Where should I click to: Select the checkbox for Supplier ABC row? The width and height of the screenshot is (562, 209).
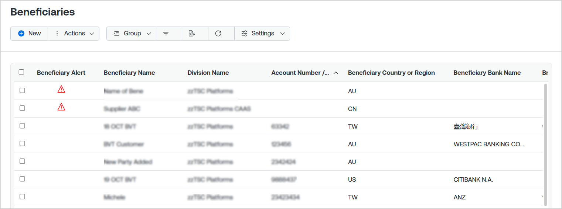[22, 108]
